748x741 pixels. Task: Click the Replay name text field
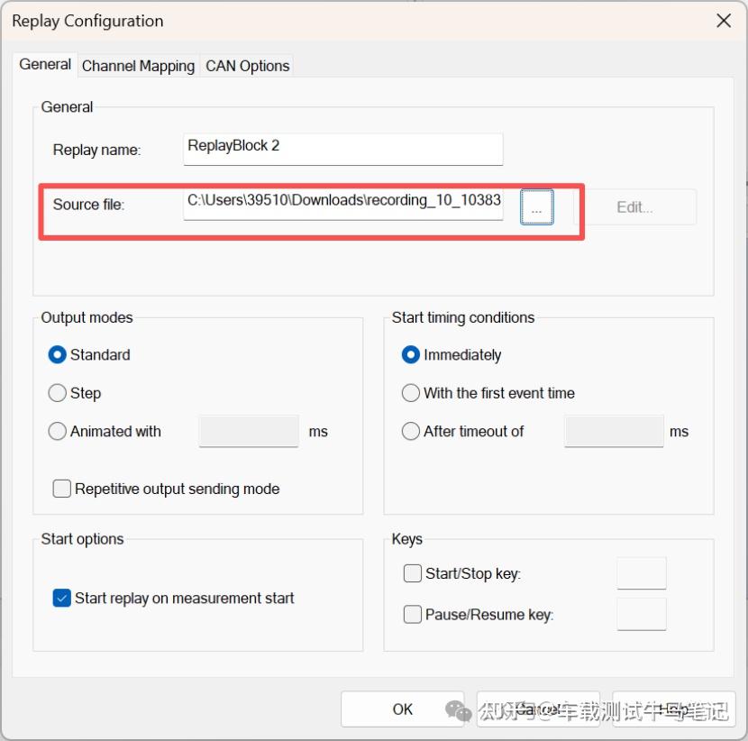click(343, 150)
